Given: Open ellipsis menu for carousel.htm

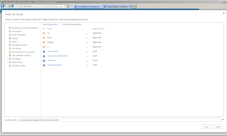Looking at the screenshot, I should pyautogui.click(x=87, y=52).
